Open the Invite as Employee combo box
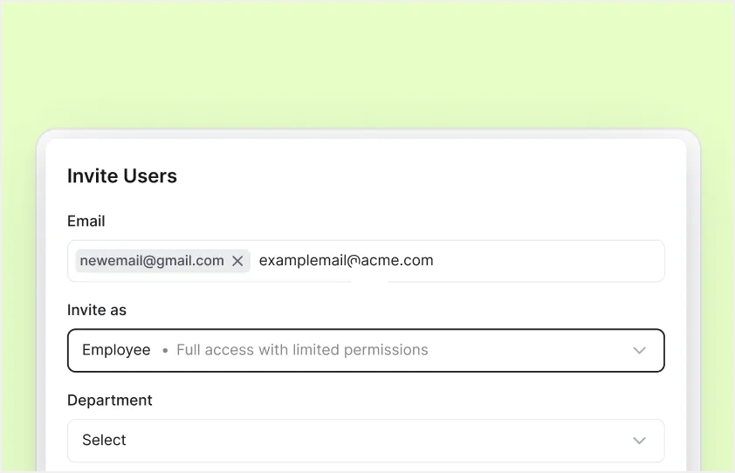The width and height of the screenshot is (735, 473). coord(366,350)
